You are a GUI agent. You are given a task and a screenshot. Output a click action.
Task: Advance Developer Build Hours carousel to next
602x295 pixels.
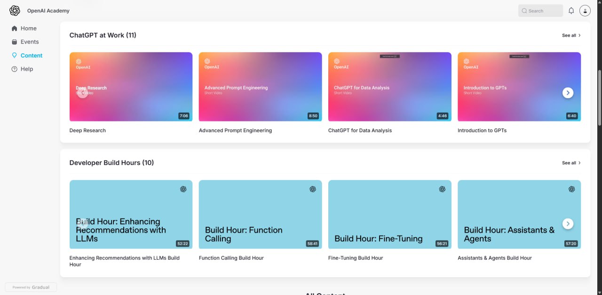coord(568,224)
